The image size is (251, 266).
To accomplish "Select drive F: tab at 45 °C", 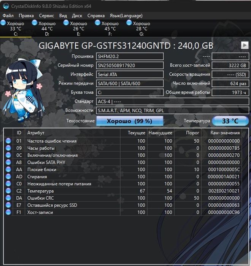I will coord(110,28).
